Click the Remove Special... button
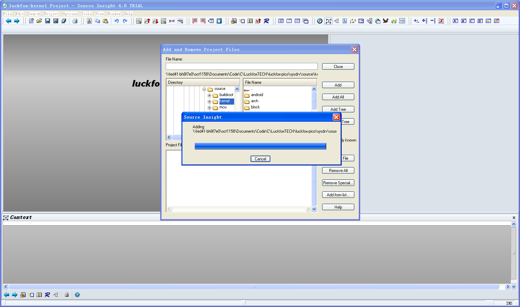The height and width of the screenshot is (307, 520). [x=338, y=183]
